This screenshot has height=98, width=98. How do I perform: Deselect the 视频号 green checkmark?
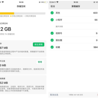(x=52, y=33)
